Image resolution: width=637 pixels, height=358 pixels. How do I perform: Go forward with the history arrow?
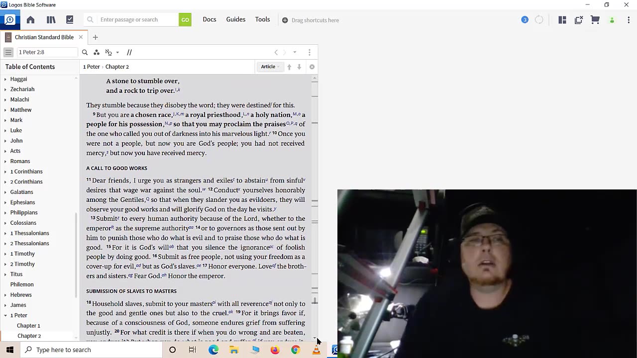point(285,52)
